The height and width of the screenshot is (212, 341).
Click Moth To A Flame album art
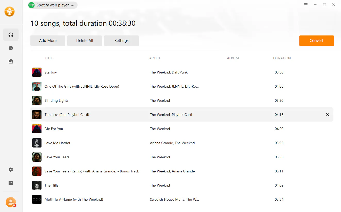click(x=37, y=199)
